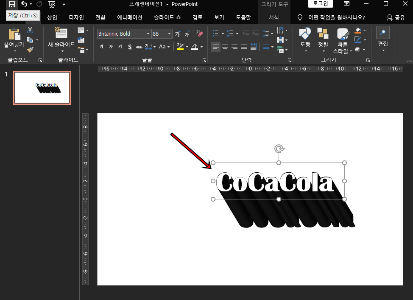This screenshot has height=300, width=413.
Task: Click Shape Fill paint bucket icon
Action: pos(358,30)
